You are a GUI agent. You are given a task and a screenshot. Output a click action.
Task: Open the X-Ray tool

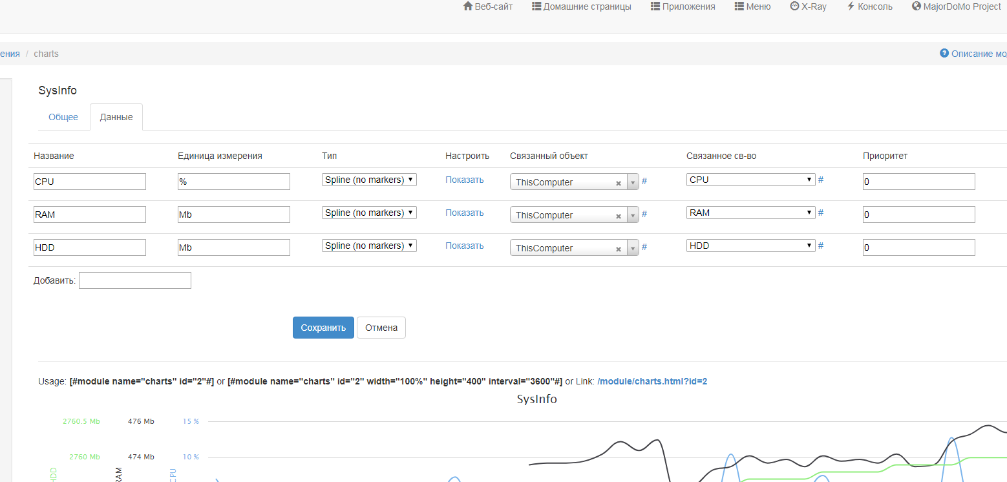pos(808,6)
